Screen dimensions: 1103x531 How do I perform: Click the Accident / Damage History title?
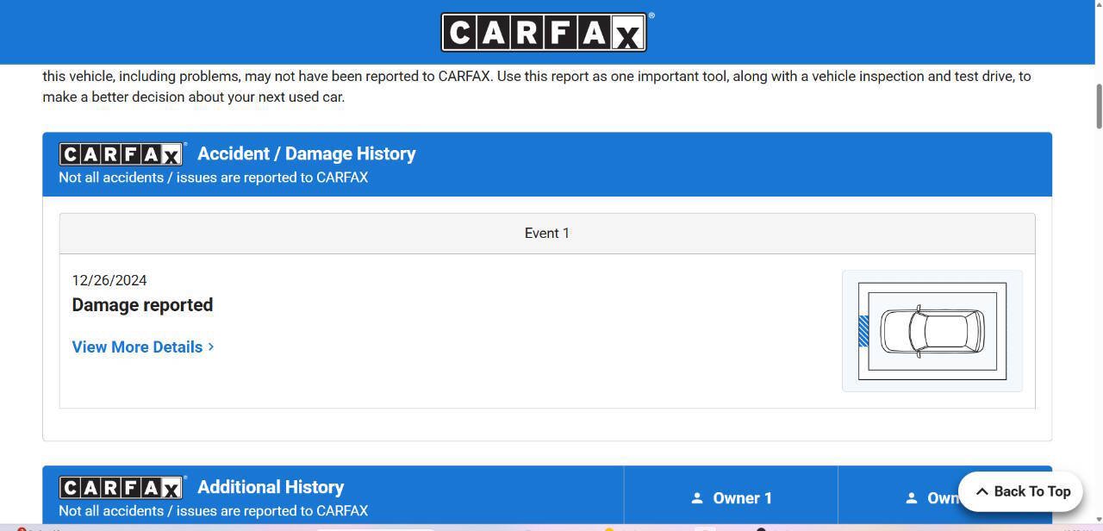(307, 153)
